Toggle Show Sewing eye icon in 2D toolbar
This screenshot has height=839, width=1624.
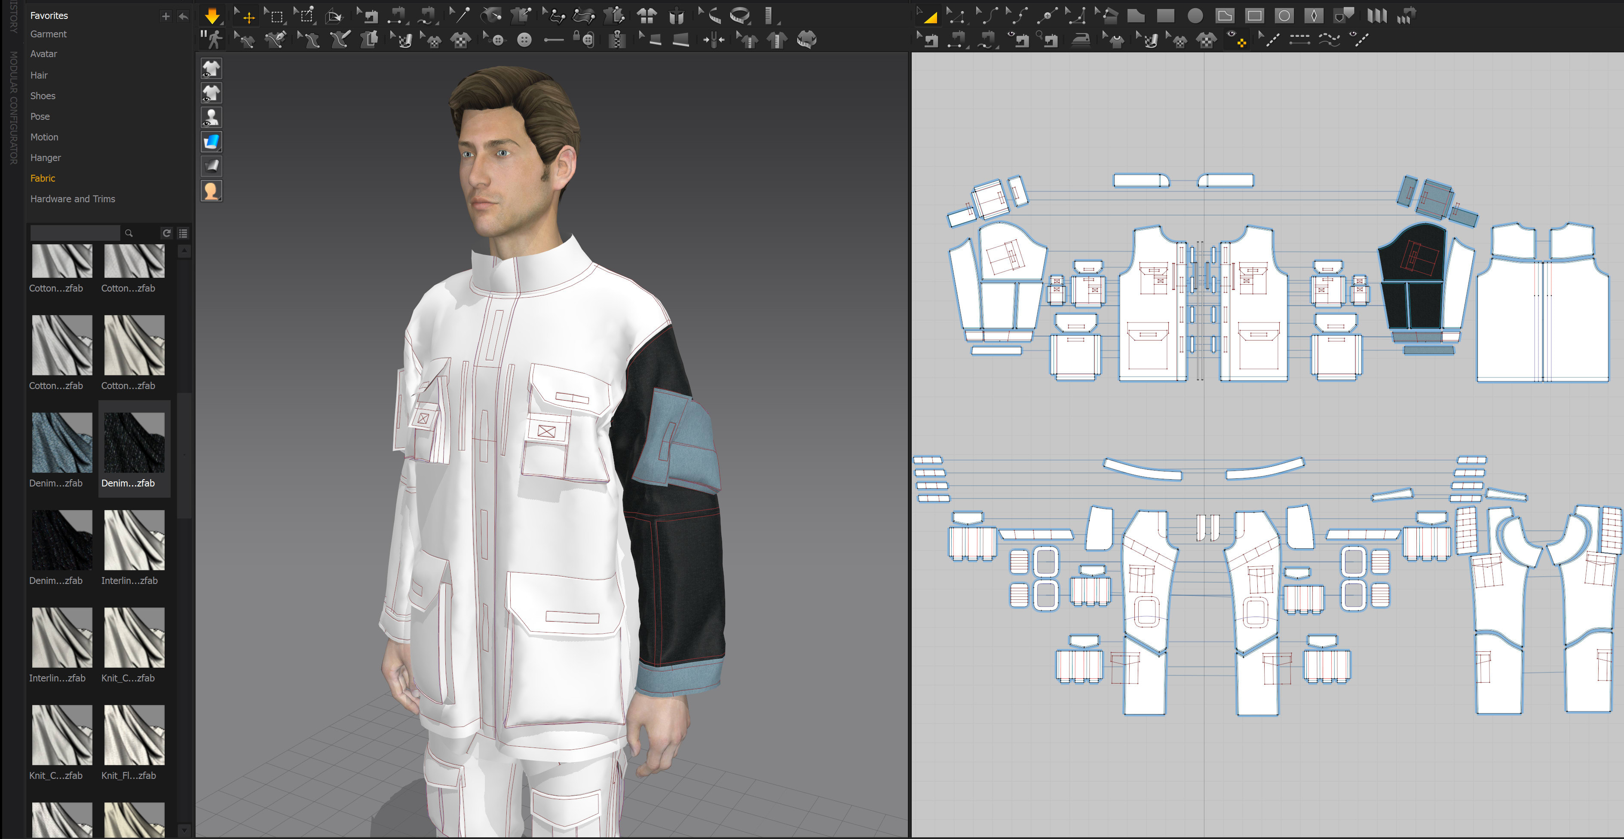click(x=1018, y=40)
